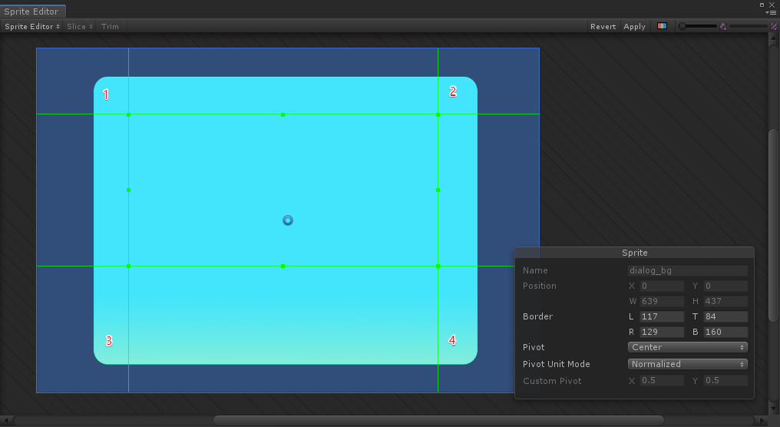Open the Slice dropdown menu
Screen dimensions: 780x427
coord(80,26)
